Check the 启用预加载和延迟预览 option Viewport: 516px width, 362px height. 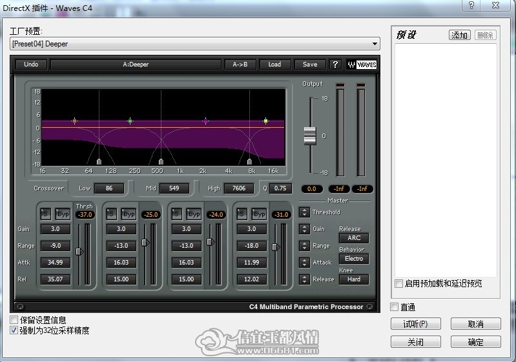(x=398, y=283)
